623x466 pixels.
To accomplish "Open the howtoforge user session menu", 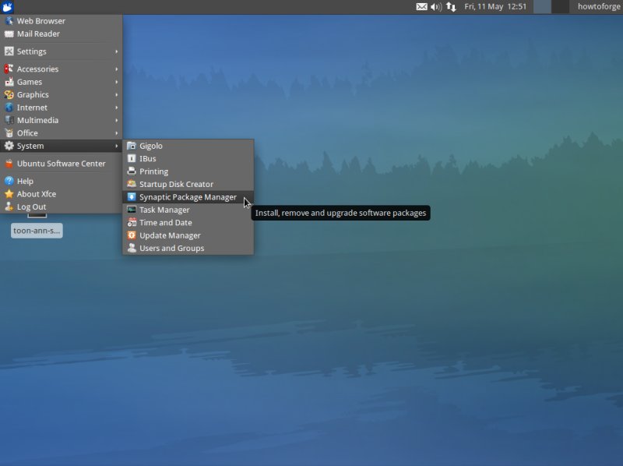I will (x=599, y=6).
